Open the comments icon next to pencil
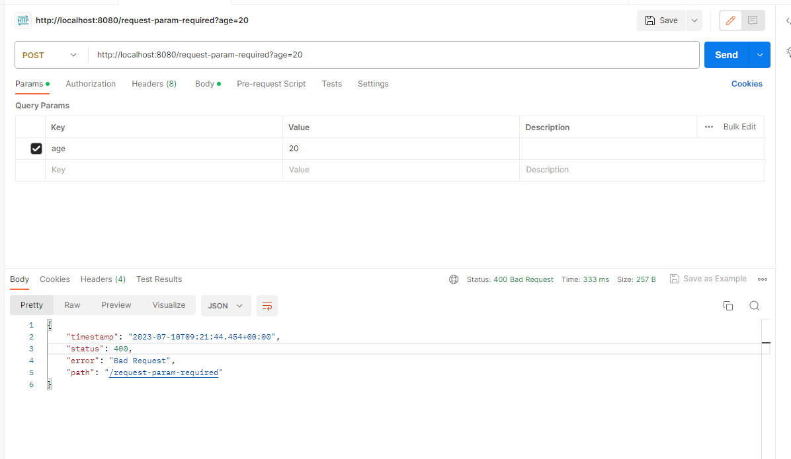 (x=753, y=20)
